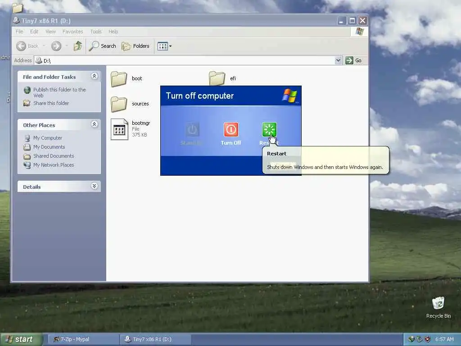
Task: Switch to 7-Zip - Mypal taskbar button
Action: [x=82, y=339]
